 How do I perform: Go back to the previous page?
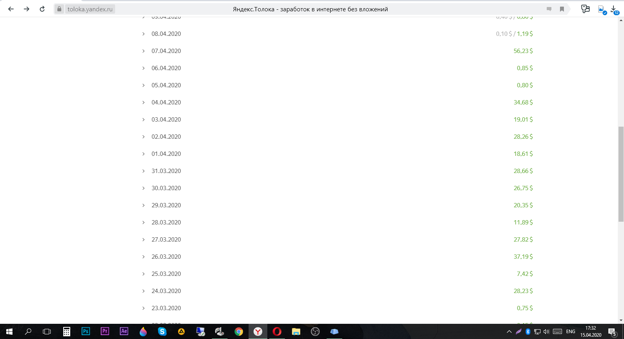11,9
